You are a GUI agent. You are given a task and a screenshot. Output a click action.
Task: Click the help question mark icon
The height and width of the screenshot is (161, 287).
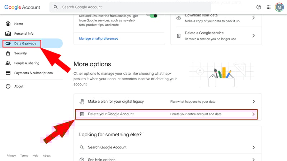point(259,7)
